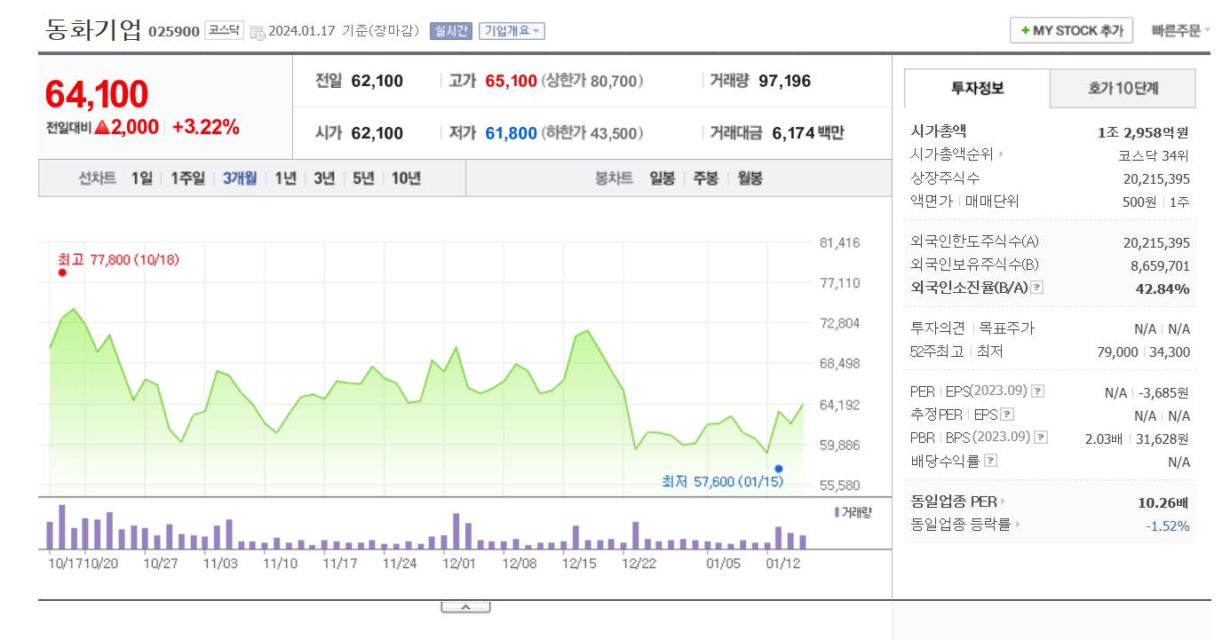The image size is (1230, 640).
Task: Click the help icon next to 추정PER EPS
Action: 1007,415
